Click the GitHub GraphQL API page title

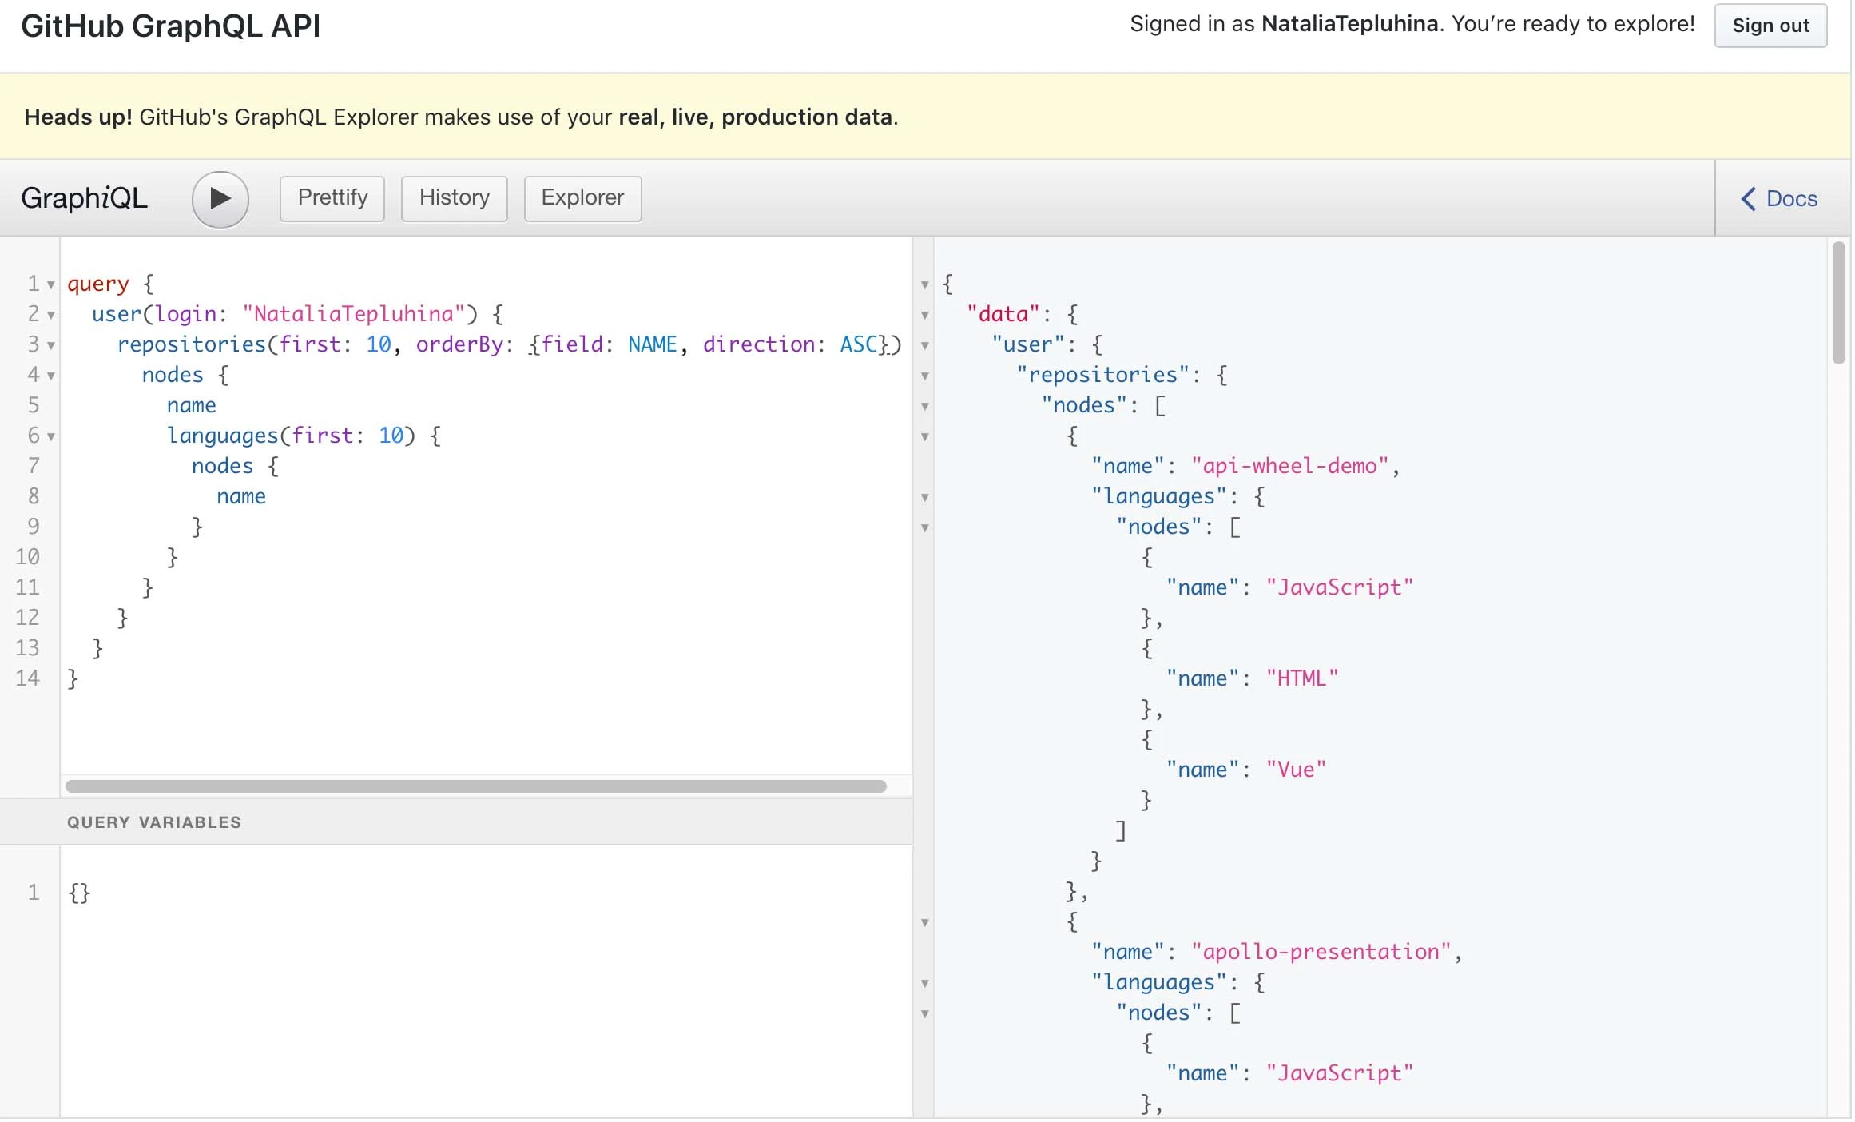[170, 26]
